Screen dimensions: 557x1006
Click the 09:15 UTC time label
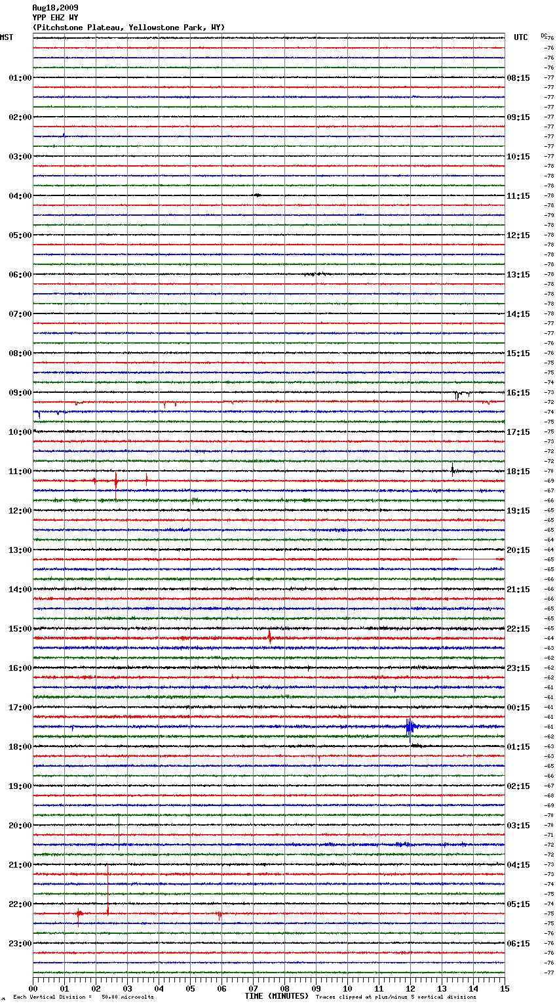[518, 117]
